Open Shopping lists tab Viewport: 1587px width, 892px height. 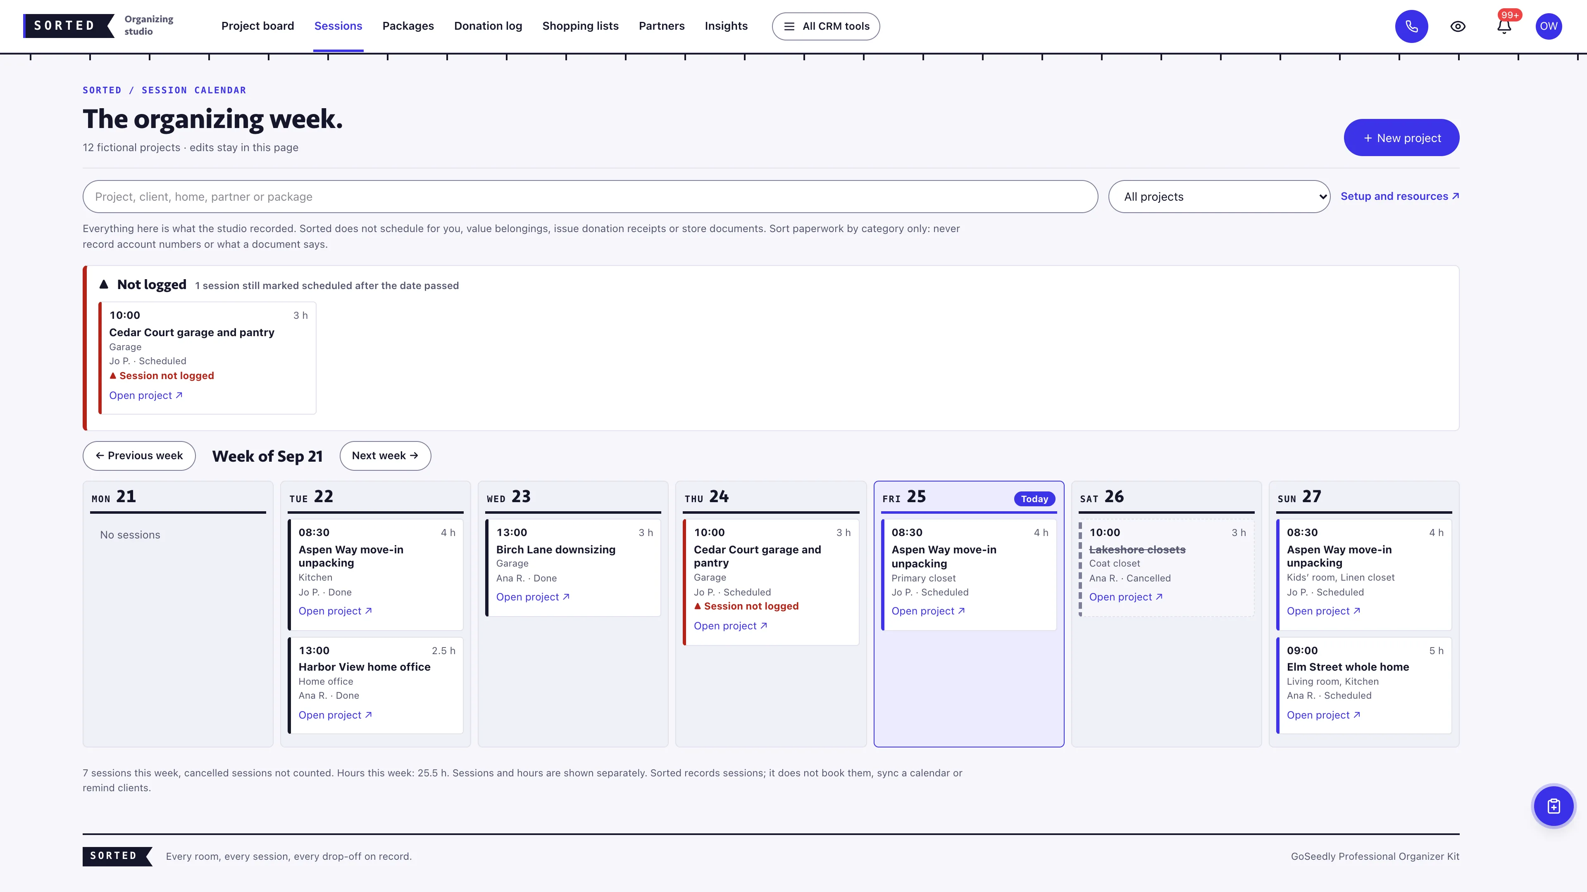coord(580,26)
